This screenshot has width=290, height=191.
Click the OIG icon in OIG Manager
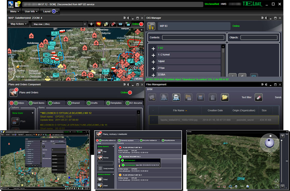coord(151,26)
